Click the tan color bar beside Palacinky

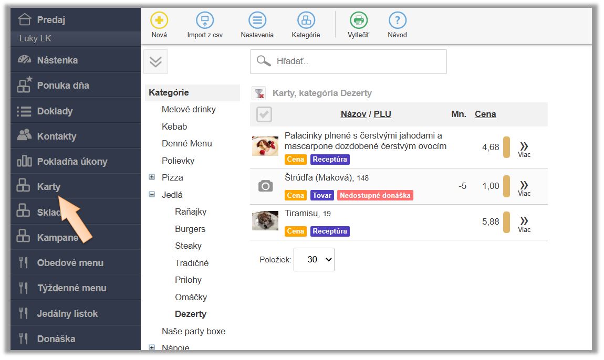(x=506, y=147)
